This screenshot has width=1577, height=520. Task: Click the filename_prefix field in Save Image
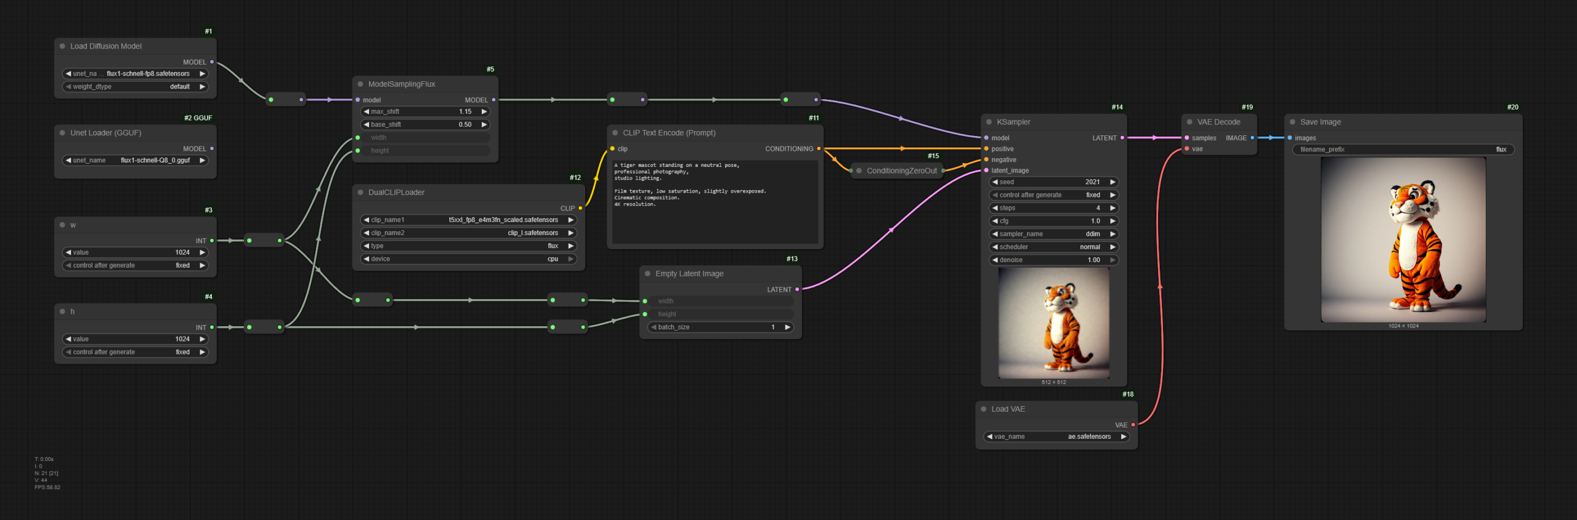pos(1402,150)
